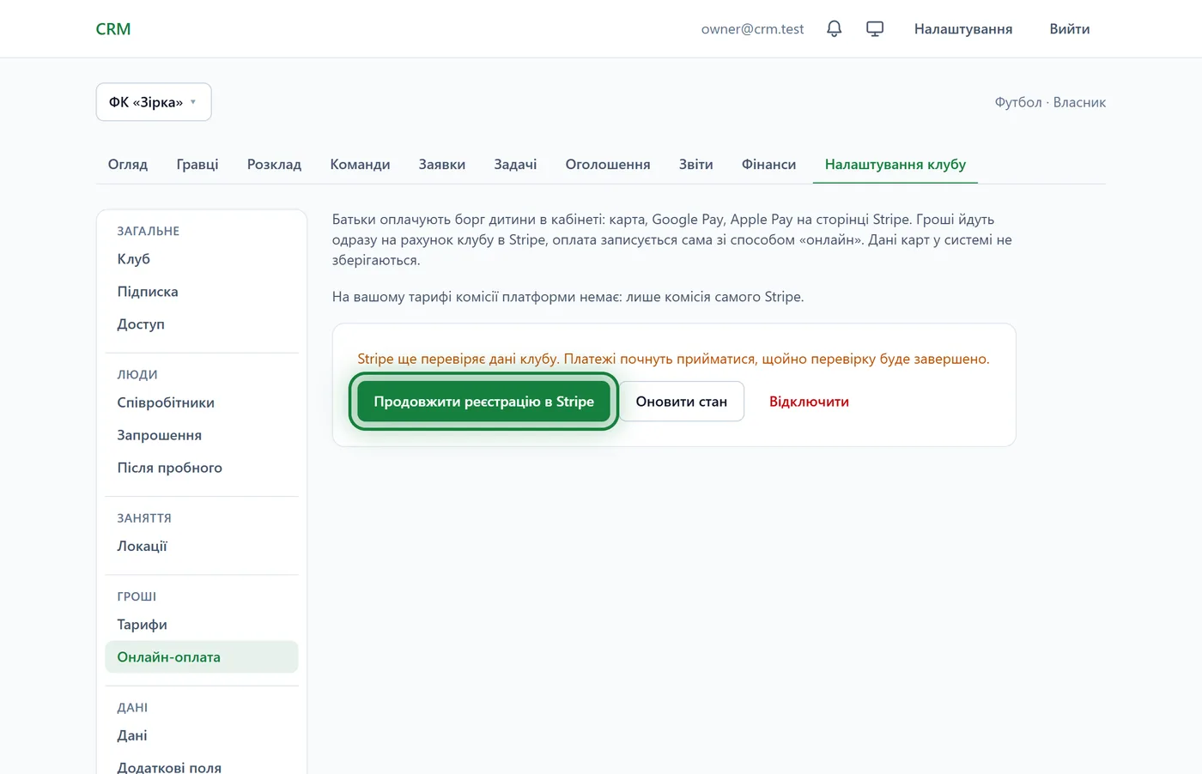Click the monitor display icon in header

coord(875,28)
